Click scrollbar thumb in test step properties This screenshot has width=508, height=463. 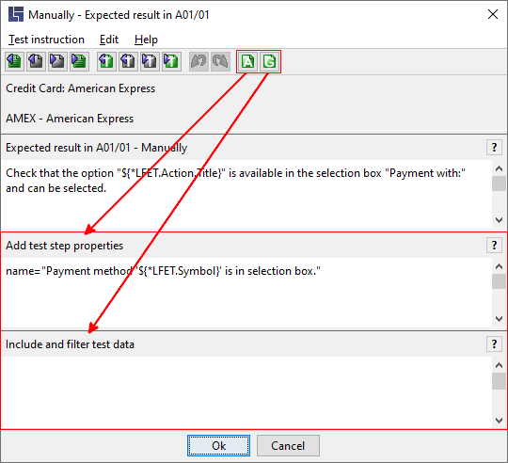pyautogui.click(x=499, y=281)
